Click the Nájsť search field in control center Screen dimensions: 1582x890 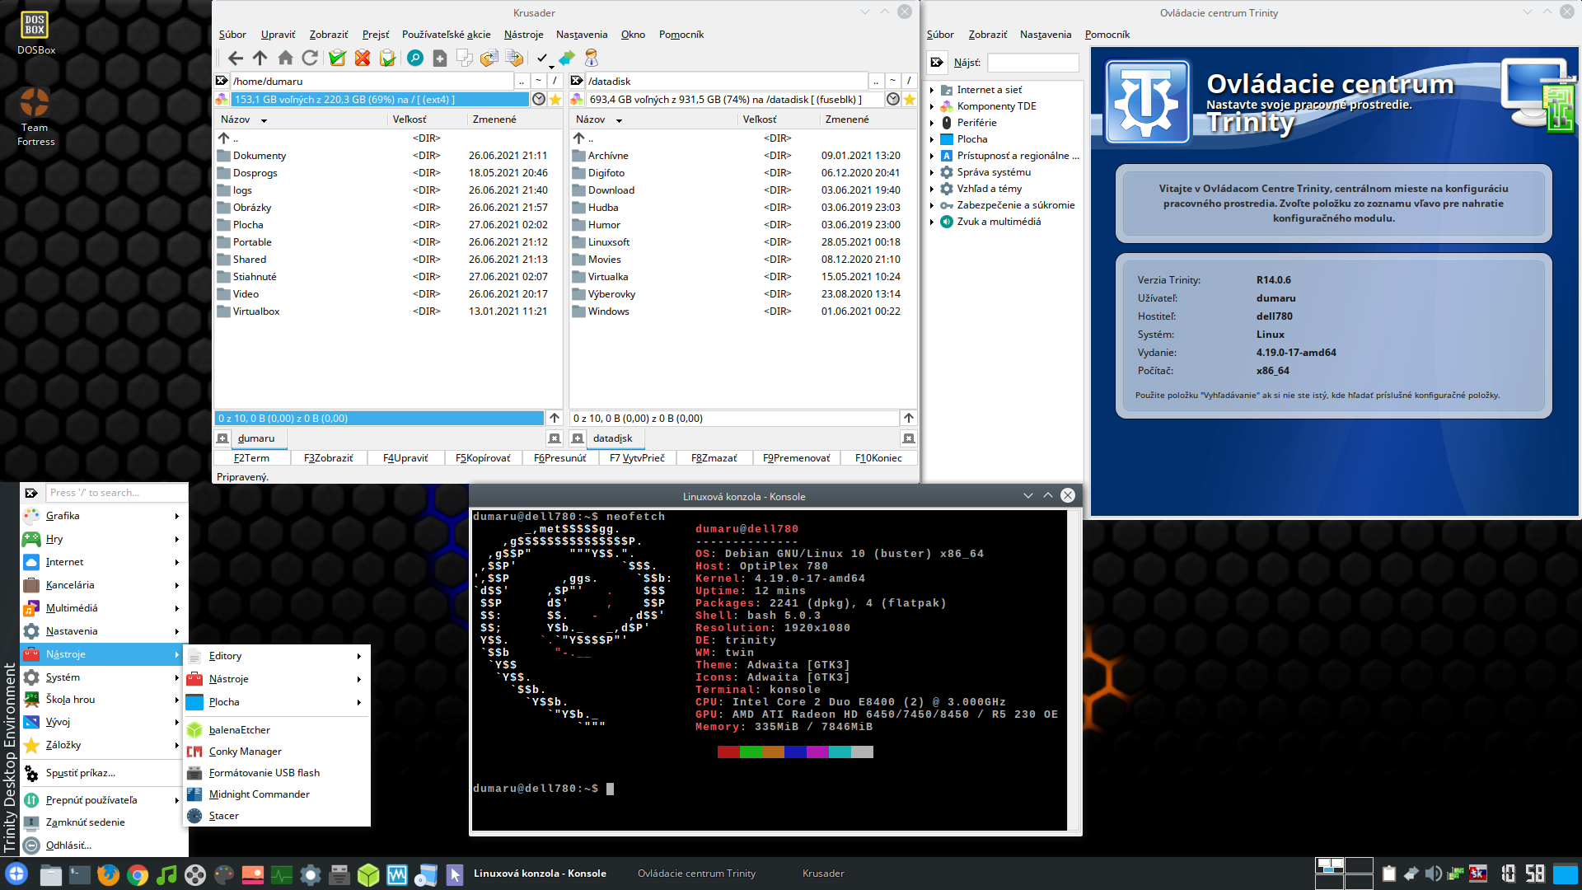(x=1032, y=63)
